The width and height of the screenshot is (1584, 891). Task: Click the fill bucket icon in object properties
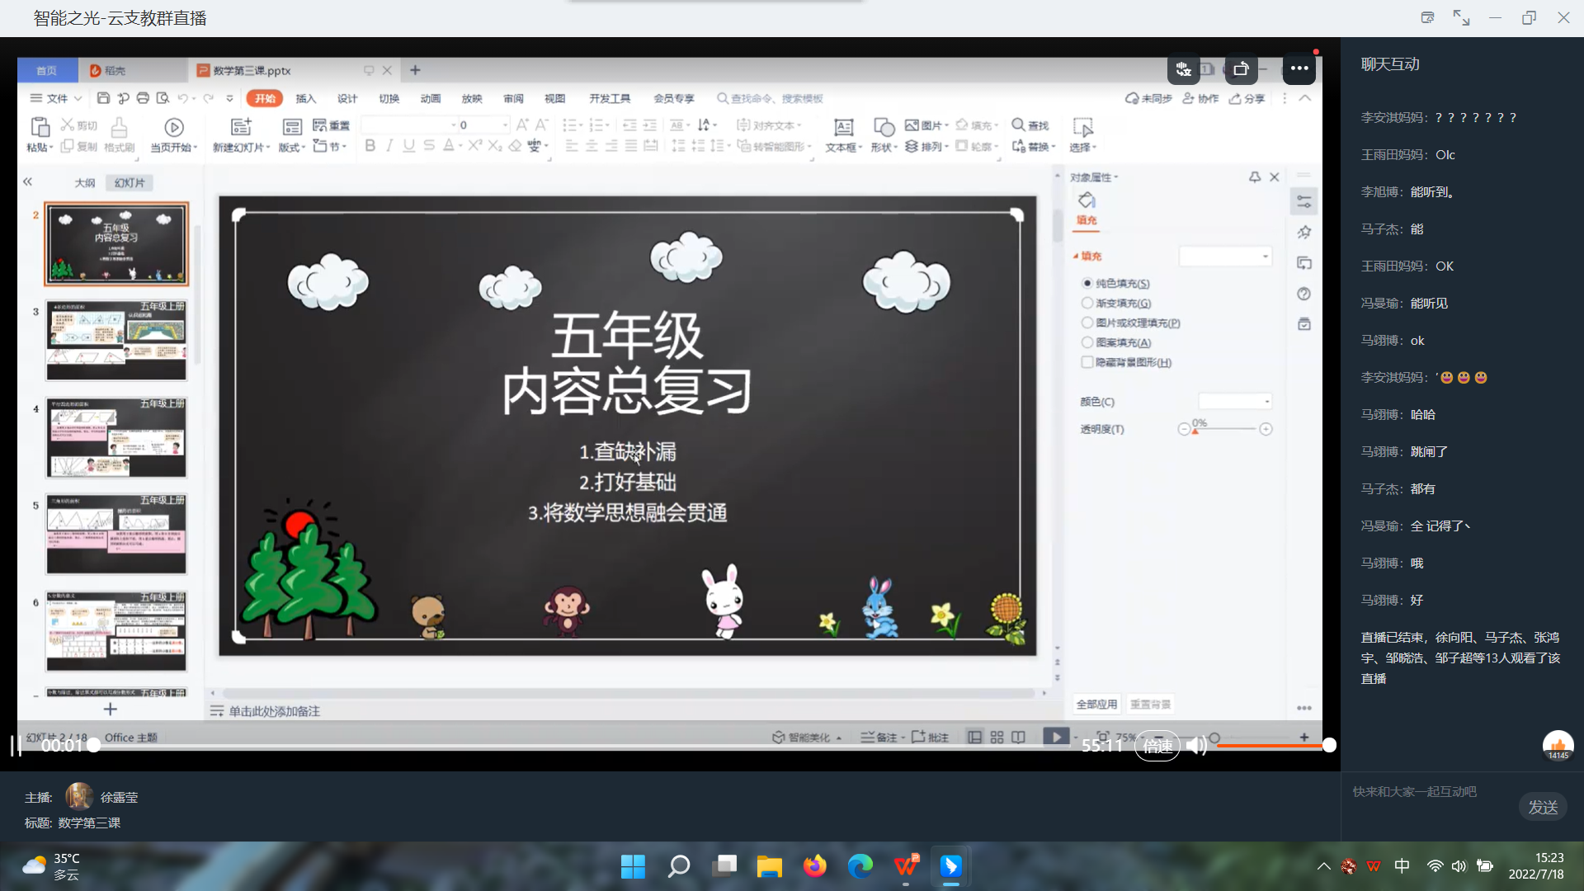1087,200
